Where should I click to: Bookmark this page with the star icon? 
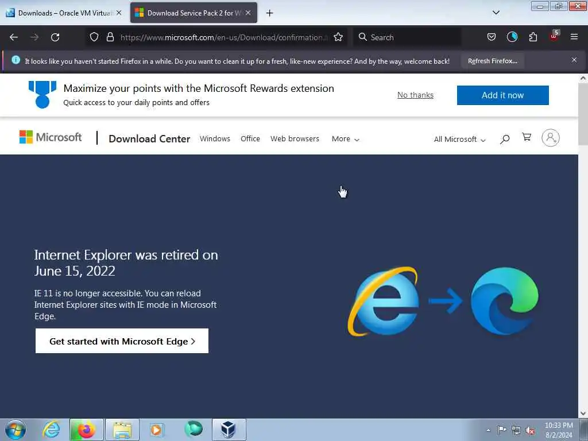[x=338, y=37]
